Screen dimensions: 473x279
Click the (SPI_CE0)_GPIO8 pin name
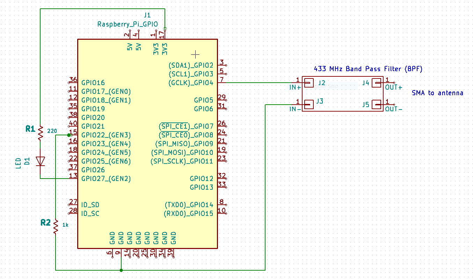coord(186,135)
